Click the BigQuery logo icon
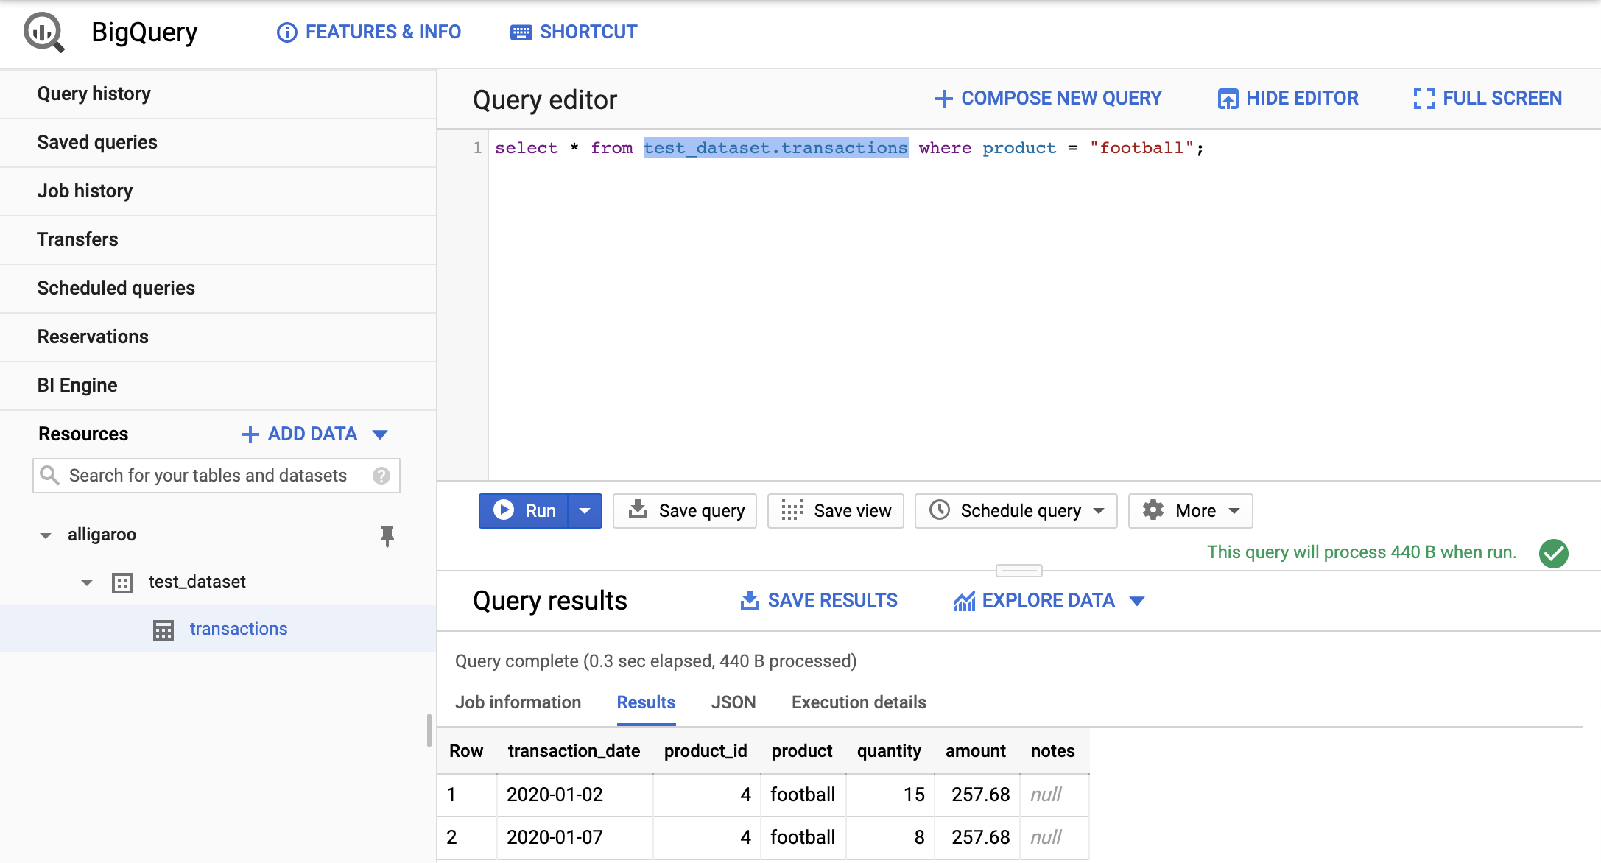The width and height of the screenshot is (1601, 863). pos(44,32)
